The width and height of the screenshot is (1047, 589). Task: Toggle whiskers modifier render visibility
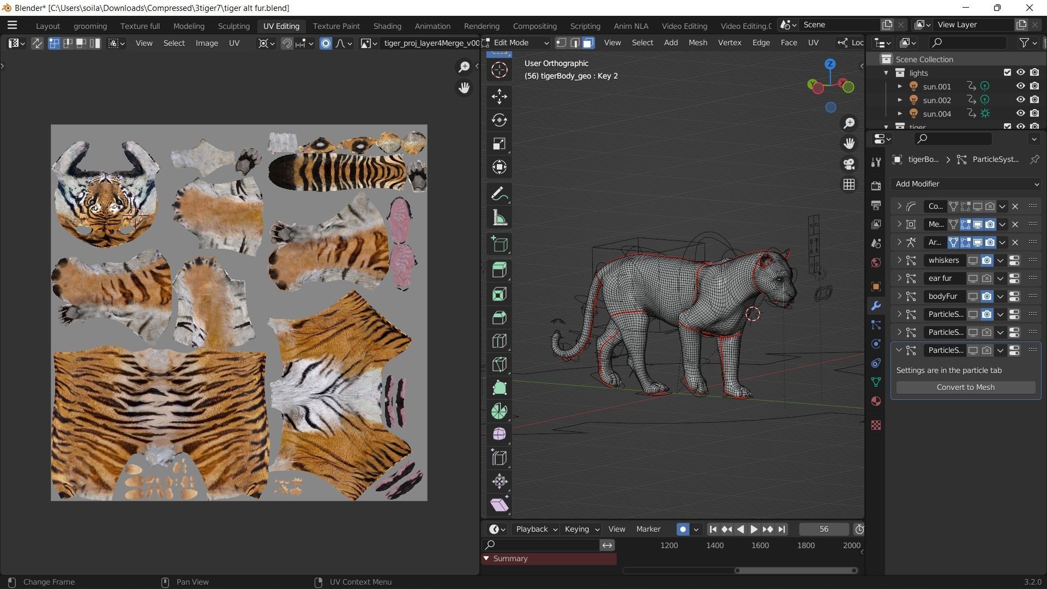point(986,261)
